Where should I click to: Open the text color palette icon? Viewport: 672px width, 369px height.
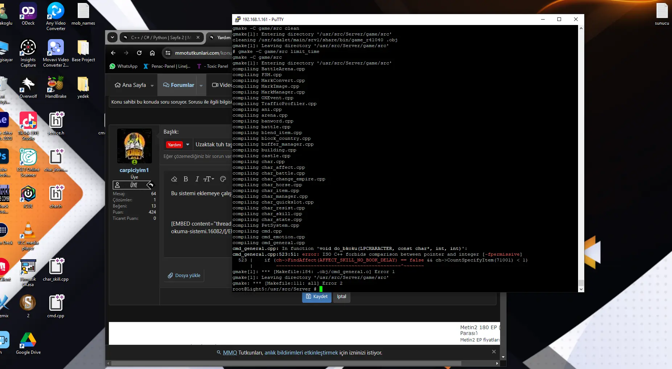223,179
